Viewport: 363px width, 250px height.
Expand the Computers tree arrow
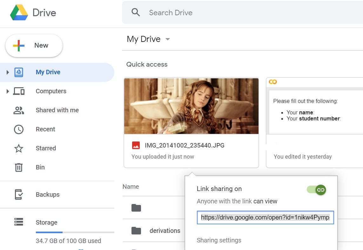tap(8, 91)
